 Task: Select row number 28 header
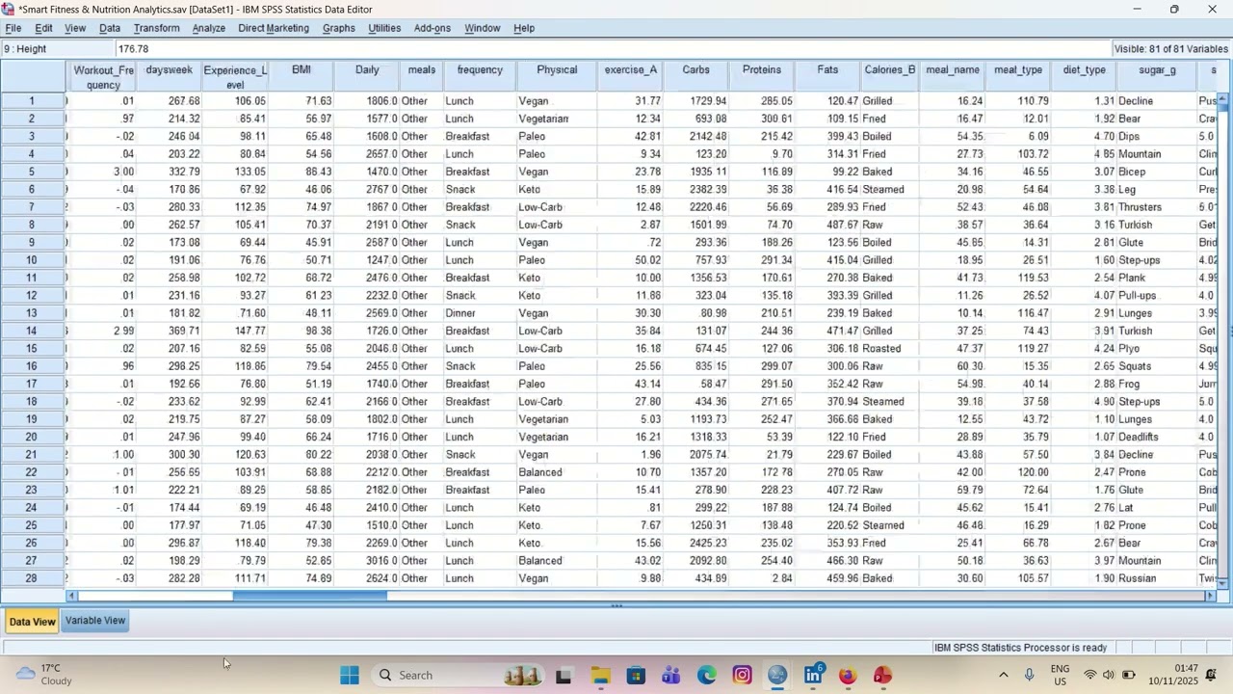33,579
